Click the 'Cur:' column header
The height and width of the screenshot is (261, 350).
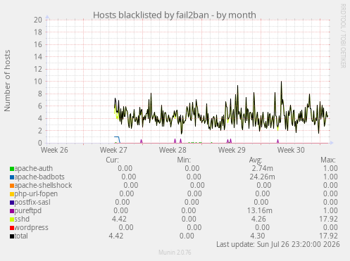[x=112, y=160]
